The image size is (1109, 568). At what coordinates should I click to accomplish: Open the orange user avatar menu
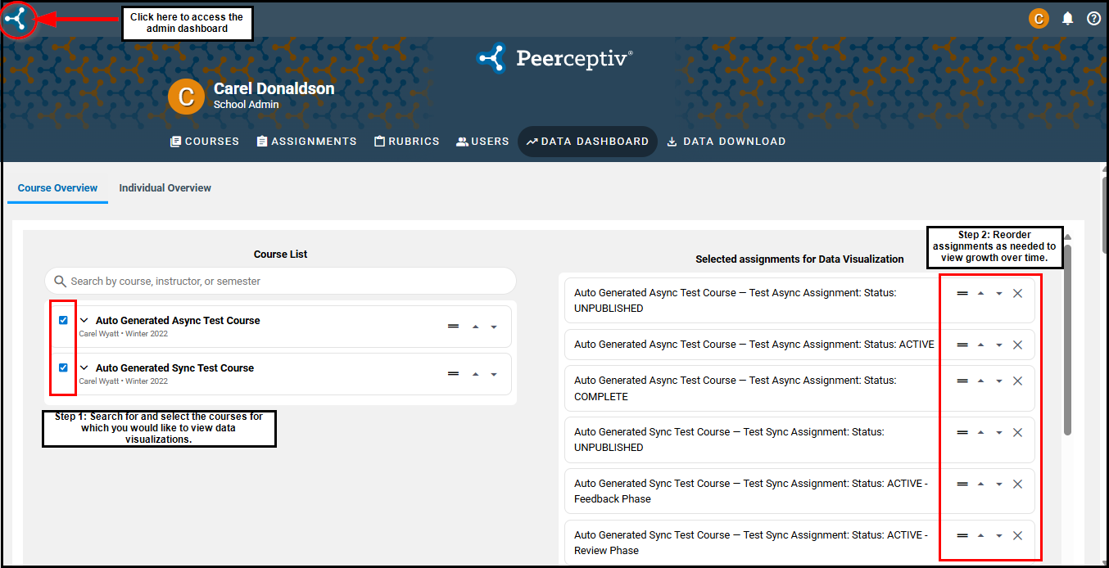(1039, 18)
